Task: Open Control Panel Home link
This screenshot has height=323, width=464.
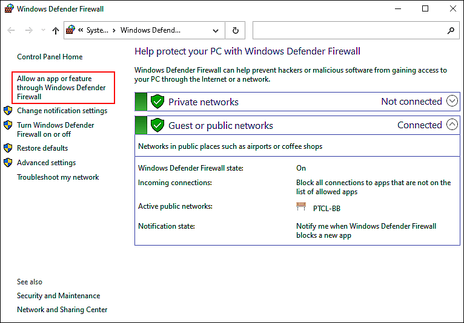Action: pos(50,57)
